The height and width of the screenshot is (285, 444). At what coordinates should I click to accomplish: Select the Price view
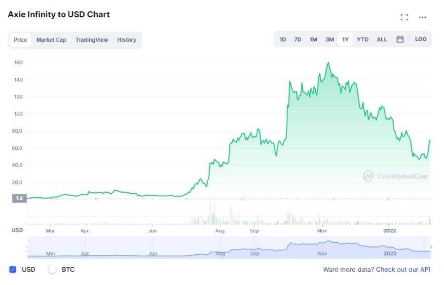click(20, 40)
